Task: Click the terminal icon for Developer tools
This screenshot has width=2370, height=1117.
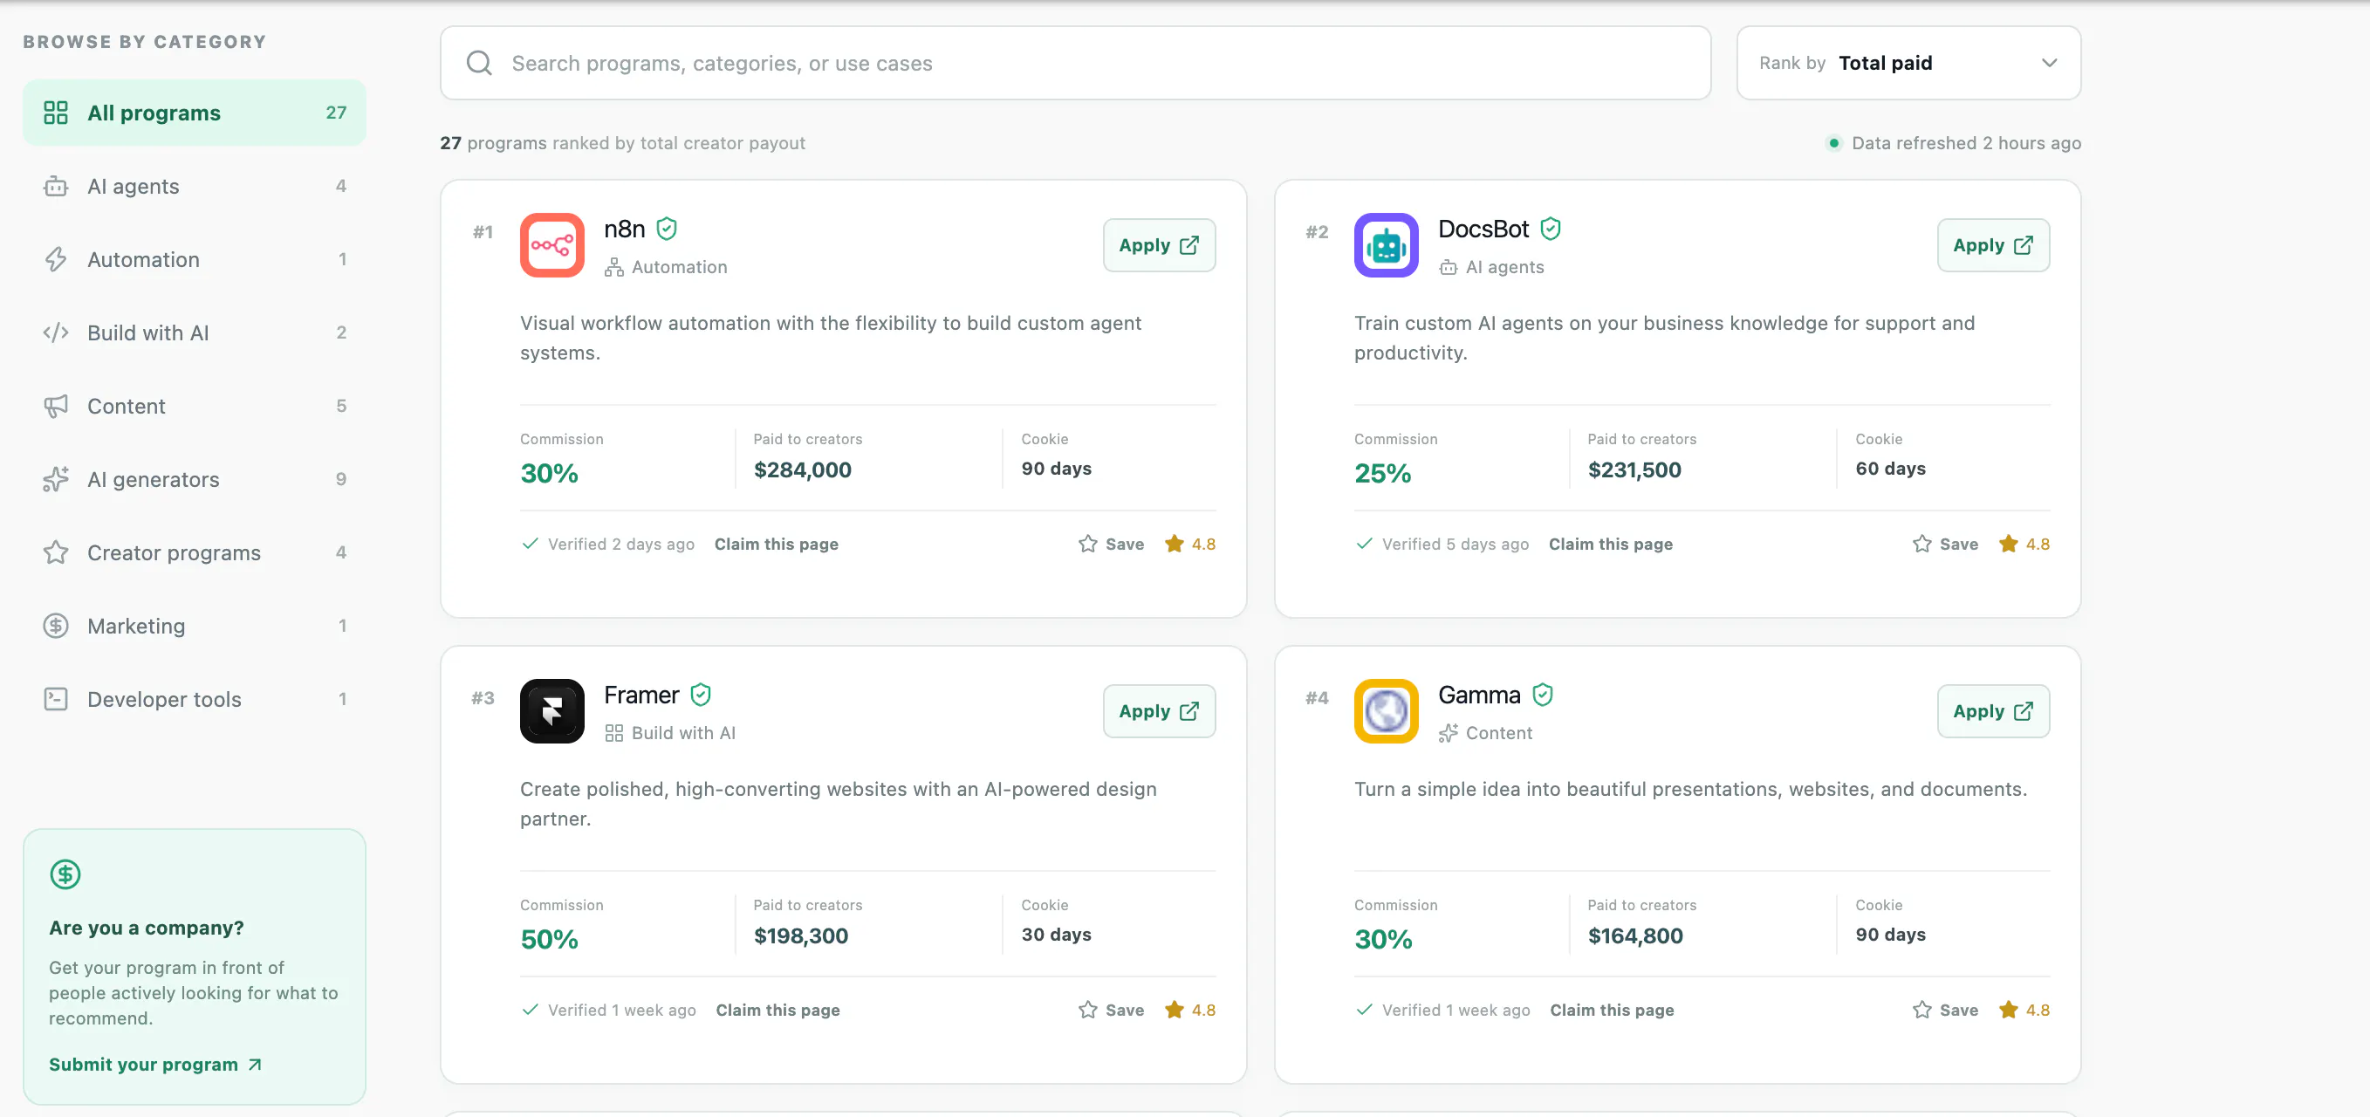Action: click(56, 699)
